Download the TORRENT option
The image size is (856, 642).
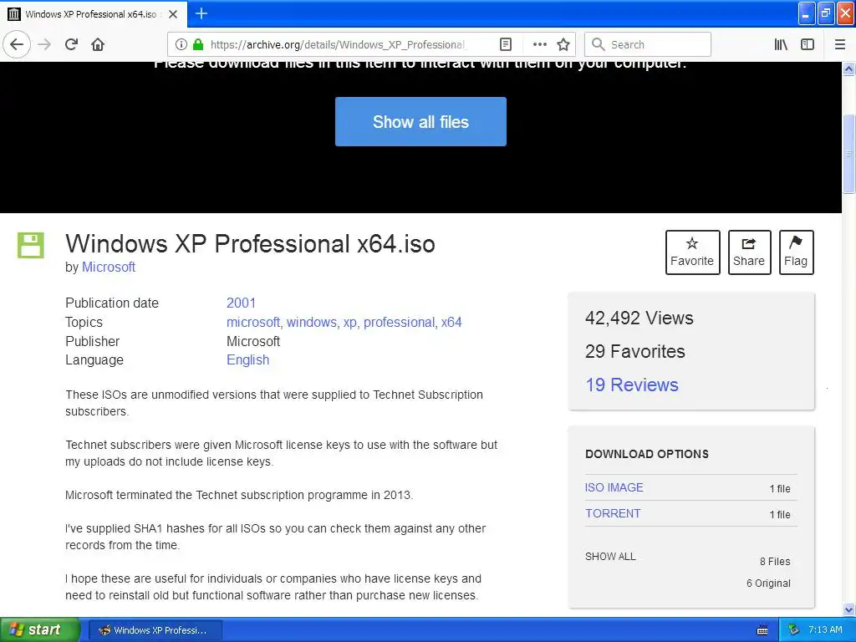pos(613,513)
